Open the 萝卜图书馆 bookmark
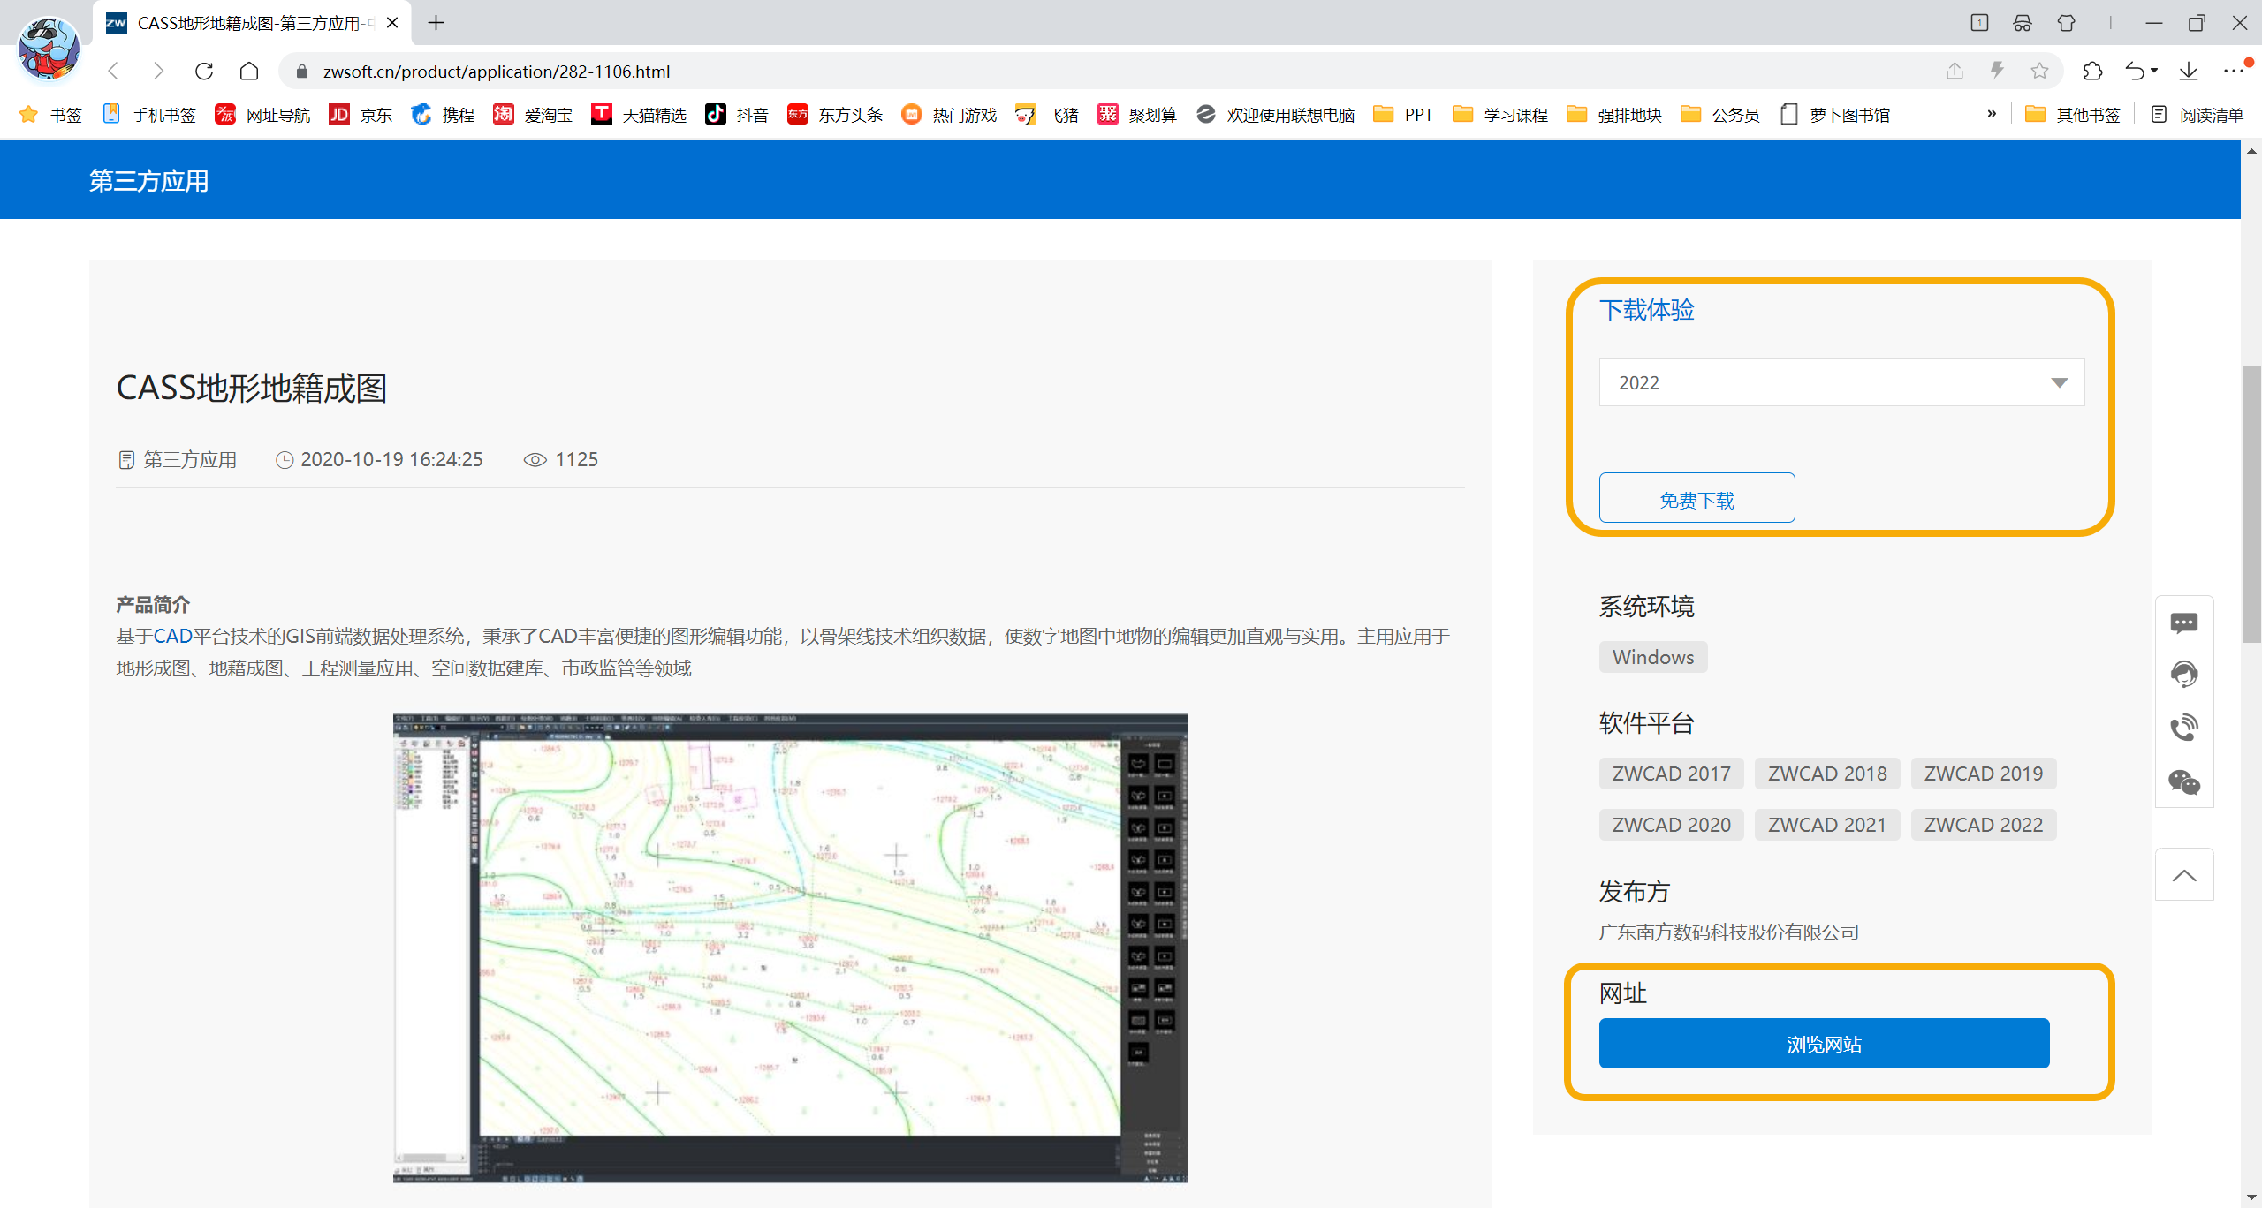Viewport: 2262px width, 1208px height. coord(1834,114)
